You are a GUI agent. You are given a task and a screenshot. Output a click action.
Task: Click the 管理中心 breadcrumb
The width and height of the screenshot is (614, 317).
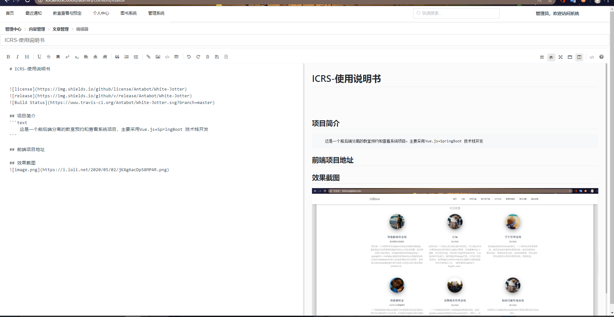click(13, 29)
